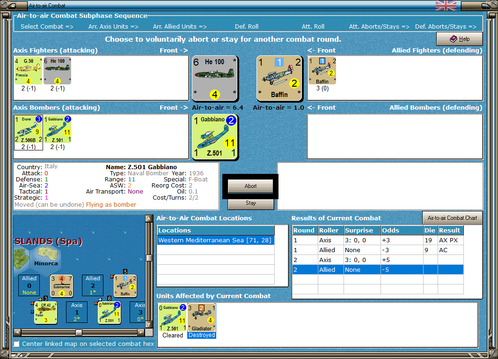Image resolution: width=498 pixels, height=359 pixels.
Task: Click the Destroyed Gladiator unit counter
Action: (201, 317)
